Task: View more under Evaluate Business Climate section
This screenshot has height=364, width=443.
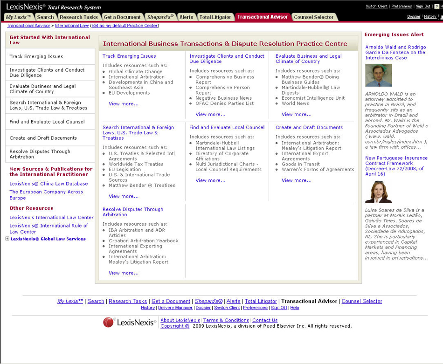Action: 297,114
